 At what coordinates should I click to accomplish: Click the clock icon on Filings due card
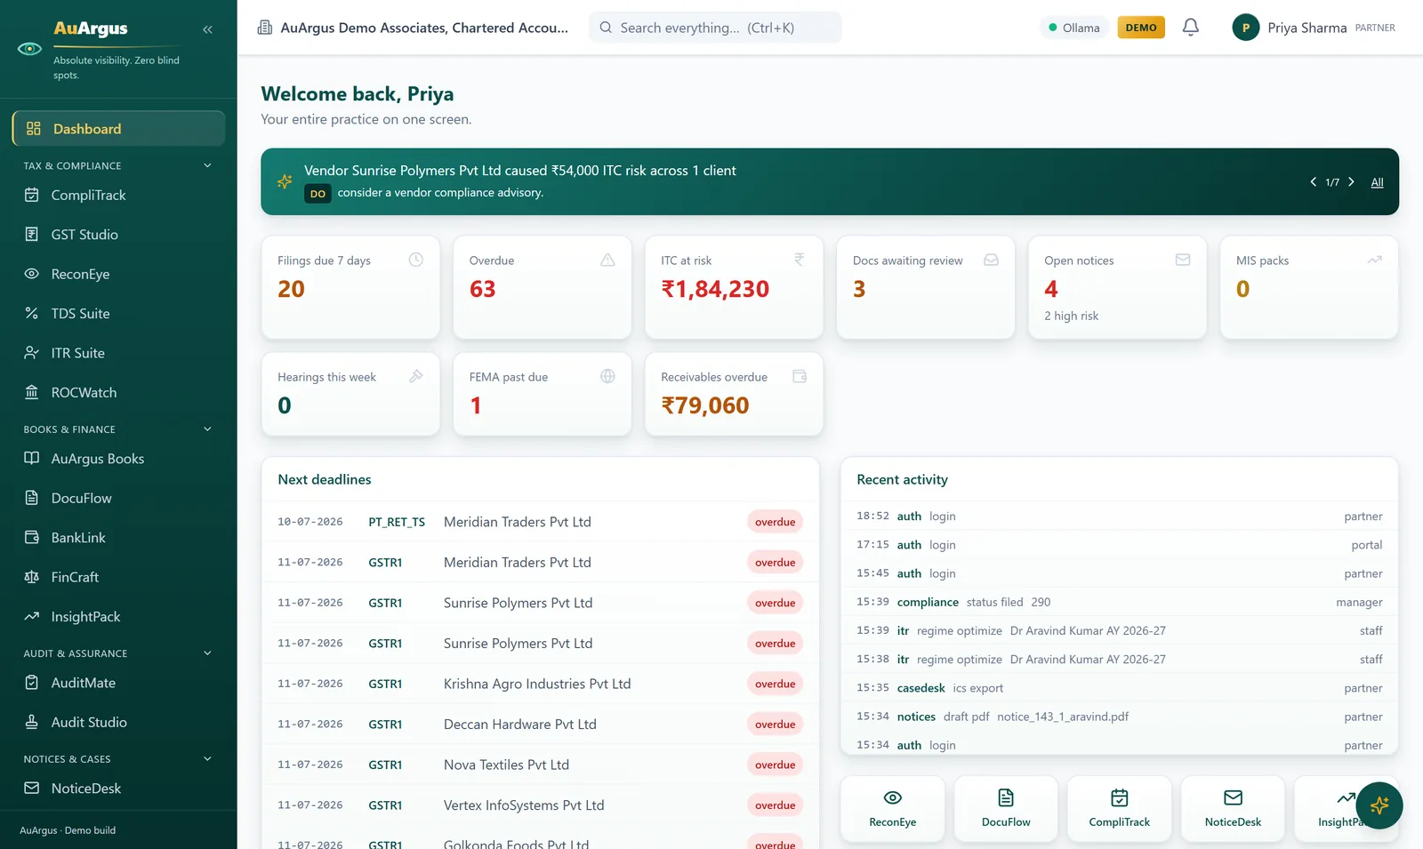[415, 260]
